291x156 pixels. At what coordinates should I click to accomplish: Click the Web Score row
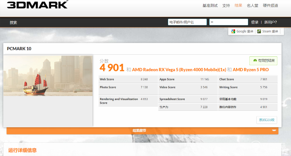[128, 79]
